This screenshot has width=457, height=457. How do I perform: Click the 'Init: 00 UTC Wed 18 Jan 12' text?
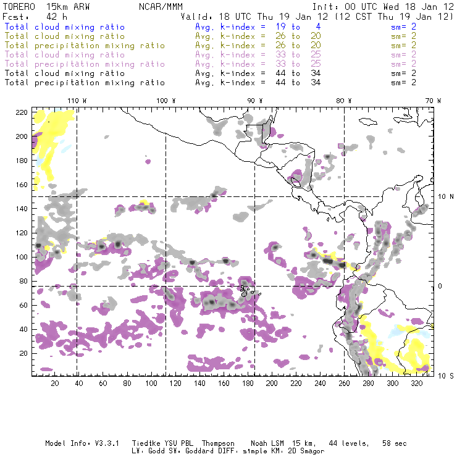[383, 6]
